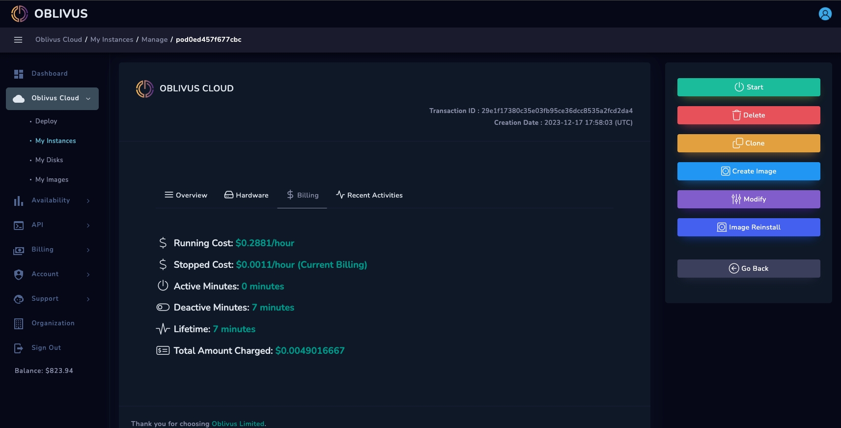The height and width of the screenshot is (428, 841).
Task: Click the Running Cost dollar icon
Action: click(163, 243)
